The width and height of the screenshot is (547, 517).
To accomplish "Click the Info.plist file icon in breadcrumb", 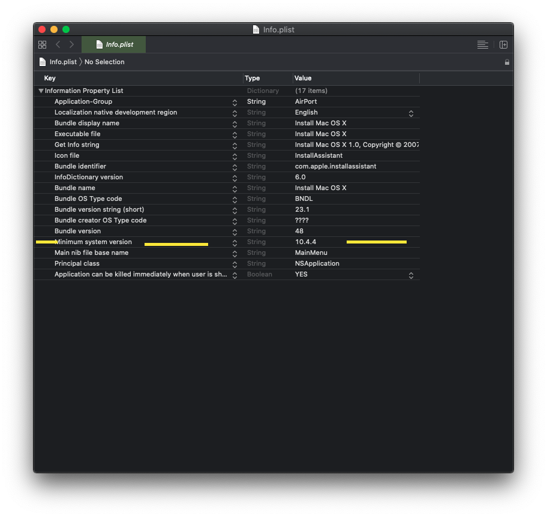I will [x=43, y=62].
